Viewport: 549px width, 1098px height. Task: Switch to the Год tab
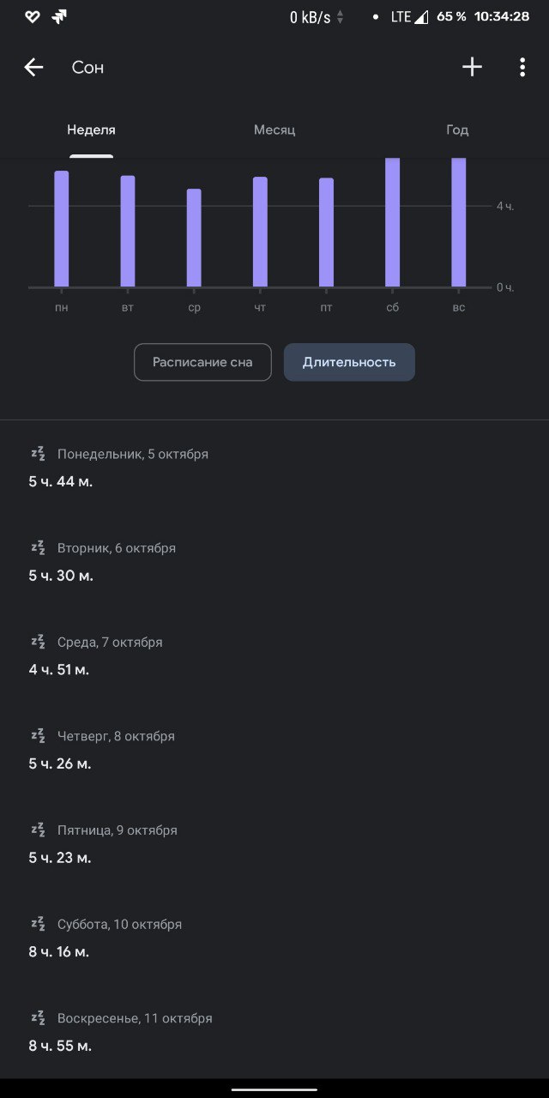(457, 130)
